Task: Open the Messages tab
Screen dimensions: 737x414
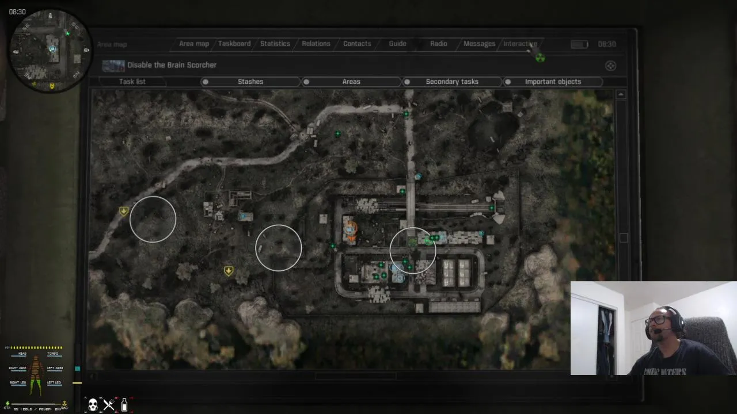Action: [x=480, y=44]
